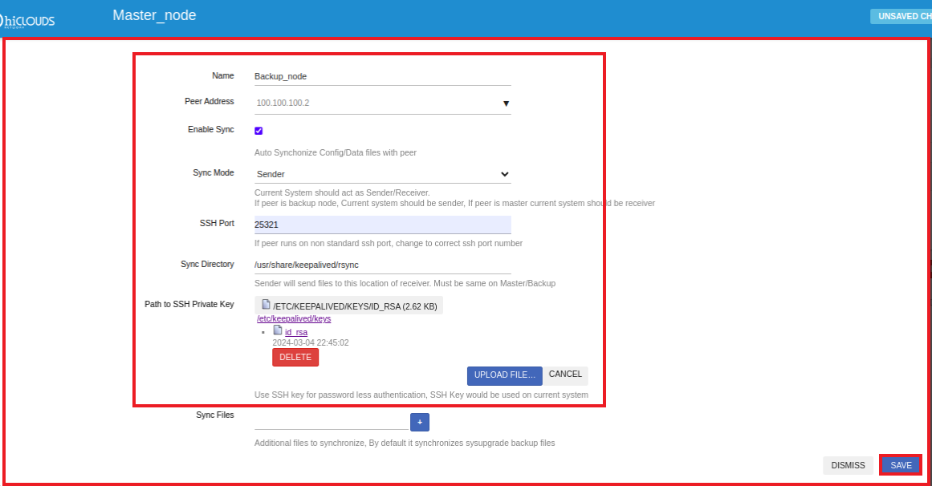Click the SAVE button

pos(901,465)
